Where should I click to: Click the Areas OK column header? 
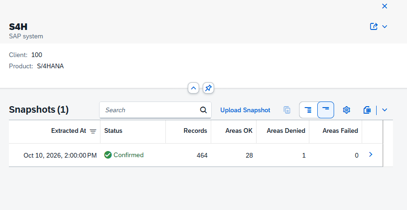(x=234, y=132)
